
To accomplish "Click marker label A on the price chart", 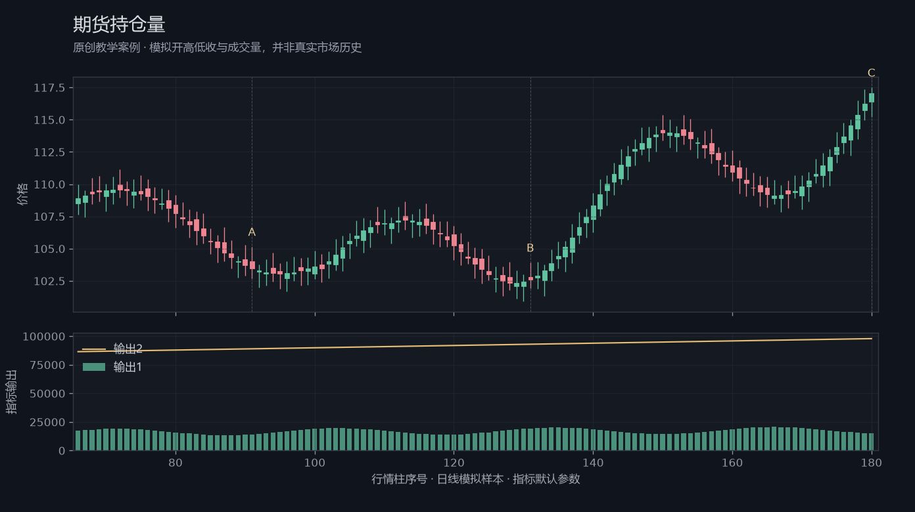I will [x=252, y=232].
